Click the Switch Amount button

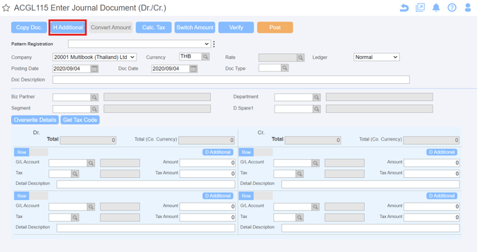195,27
